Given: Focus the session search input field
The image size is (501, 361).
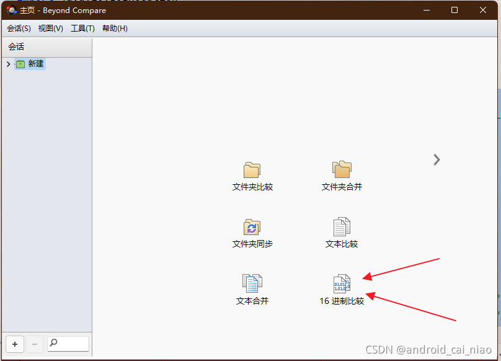Looking at the screenshot, I should [x=68, y=344].
